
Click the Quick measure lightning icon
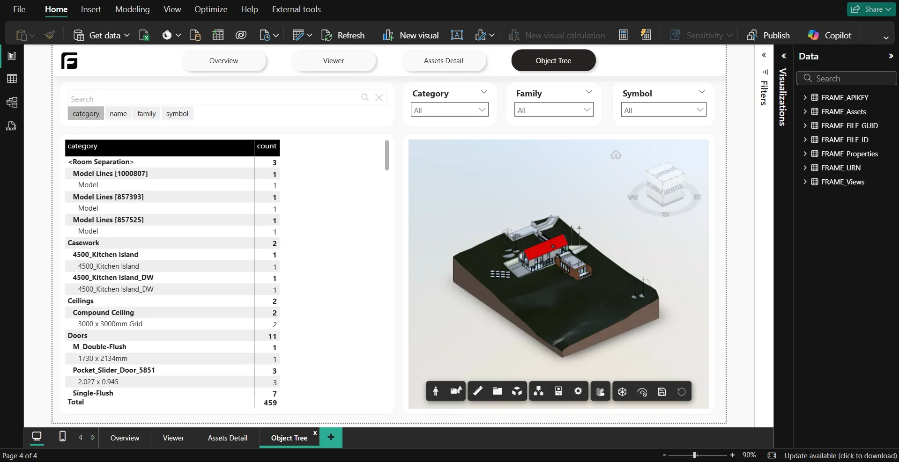pyautogui.click(x=646, y=35)
